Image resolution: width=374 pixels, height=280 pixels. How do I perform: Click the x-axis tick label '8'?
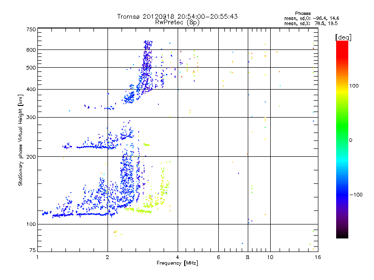click(x=248, y=257)
